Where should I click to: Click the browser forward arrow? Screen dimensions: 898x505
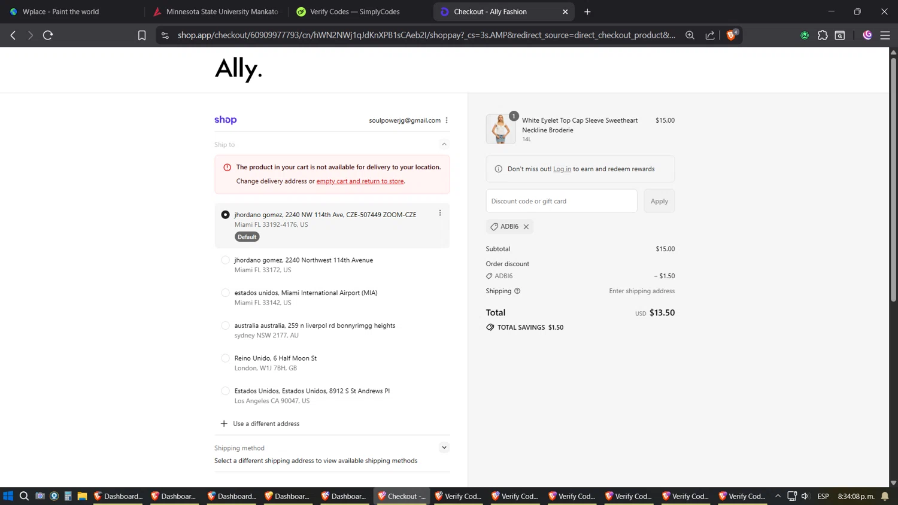[30, 35]
